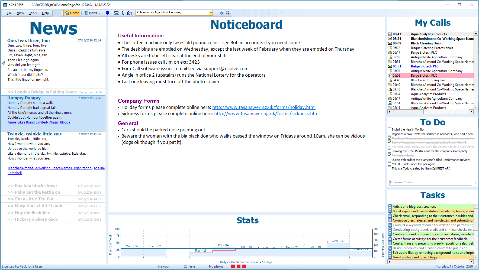Tick the Organize a cake raffle checkbox
The image size is (479, 270).
pyautogui.click(x=390, y=134)
